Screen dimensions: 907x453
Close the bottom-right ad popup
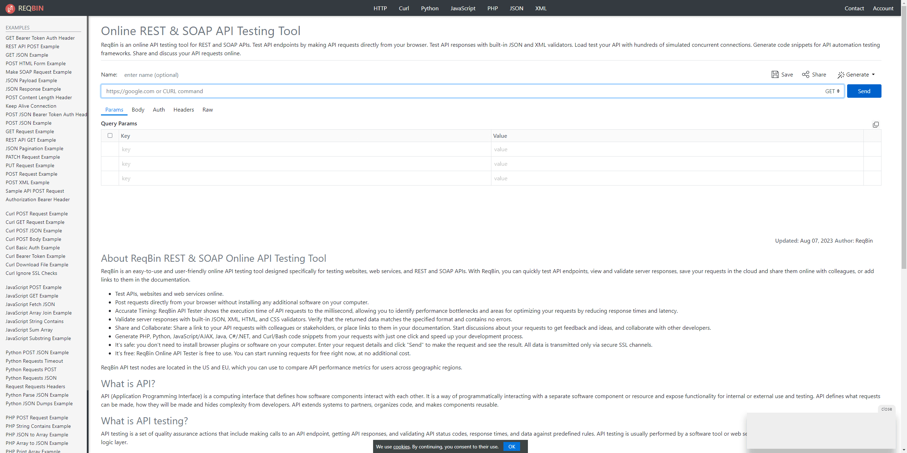887,409
